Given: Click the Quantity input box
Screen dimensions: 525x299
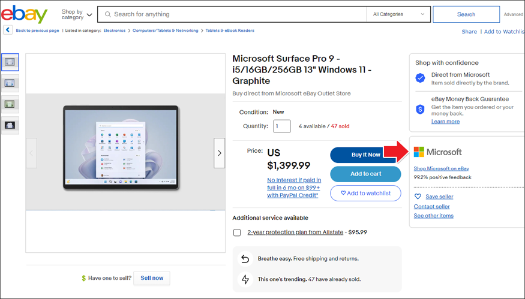Looking at the screenshot, I should coord(282,126).
